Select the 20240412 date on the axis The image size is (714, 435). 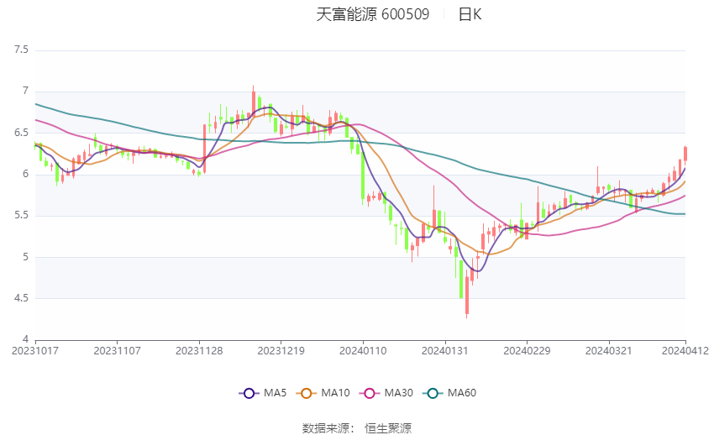click(x=685, y=351)
